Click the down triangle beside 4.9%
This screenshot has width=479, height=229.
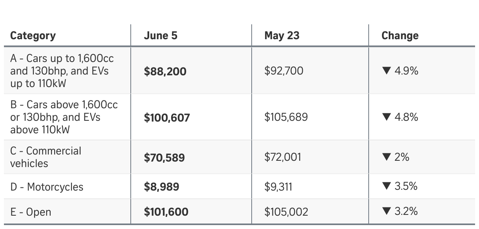(386, 71)
